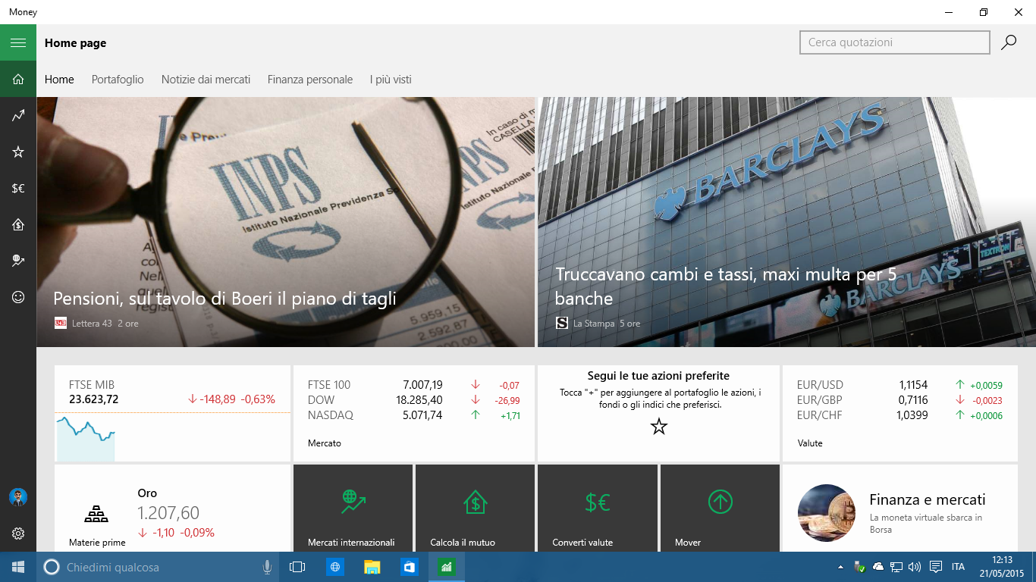The image size is (1036, 582).
Task: Open the FTSE MIB index chart
Action: [x=172, y=413]
